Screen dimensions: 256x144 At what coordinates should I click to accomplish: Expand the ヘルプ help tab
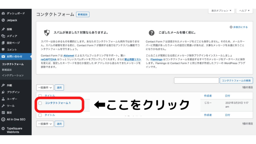244,11
